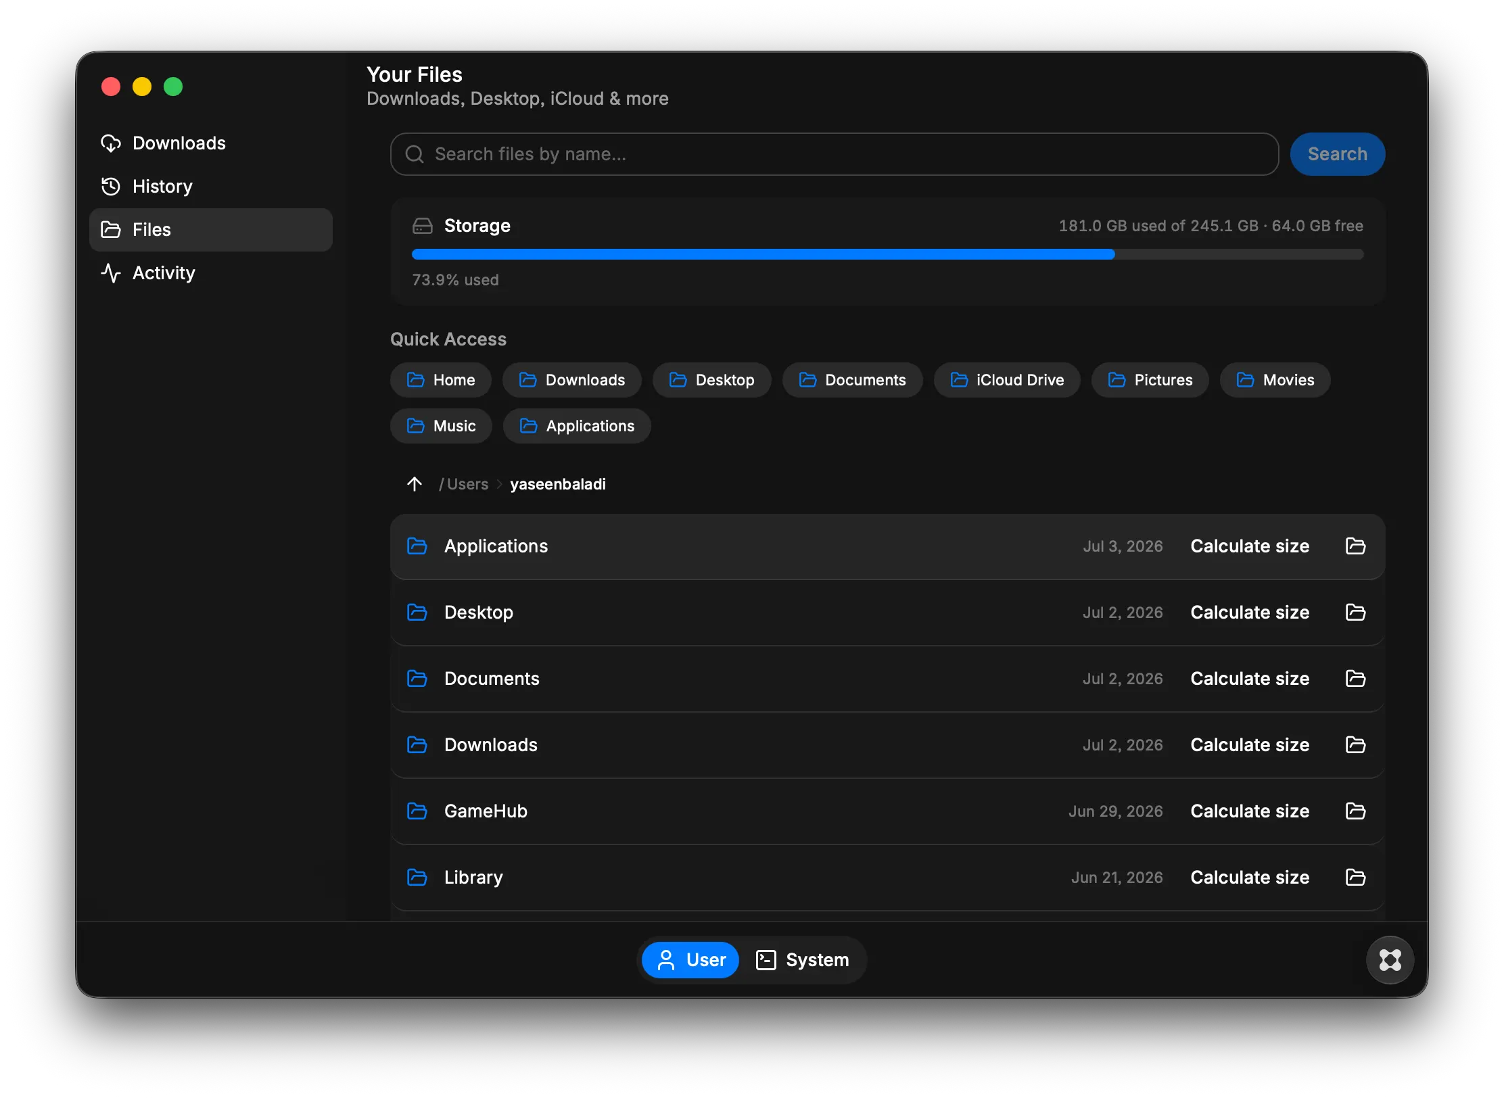Click the blue folder icon beside Library

click(x=417, y=878)
